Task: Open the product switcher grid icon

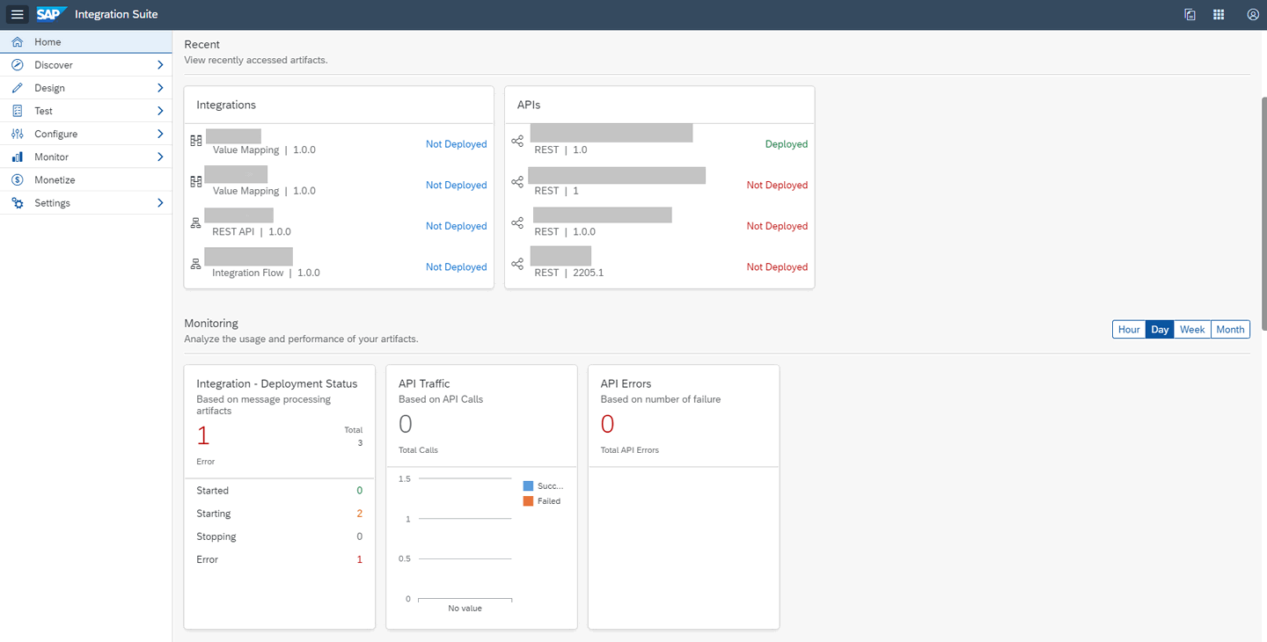Action: (x=1219, y=14)
